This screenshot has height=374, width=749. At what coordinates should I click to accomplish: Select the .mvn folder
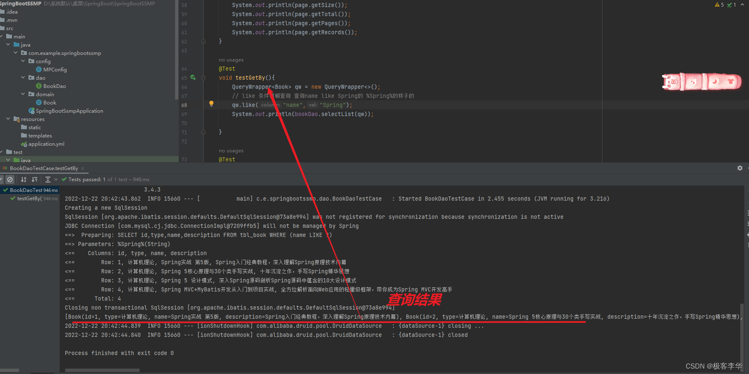(9, 20)
